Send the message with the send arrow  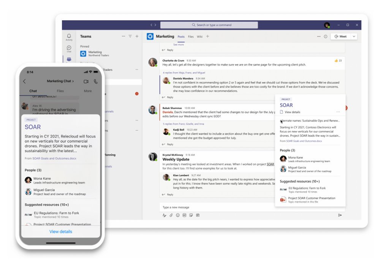point(340,215)
